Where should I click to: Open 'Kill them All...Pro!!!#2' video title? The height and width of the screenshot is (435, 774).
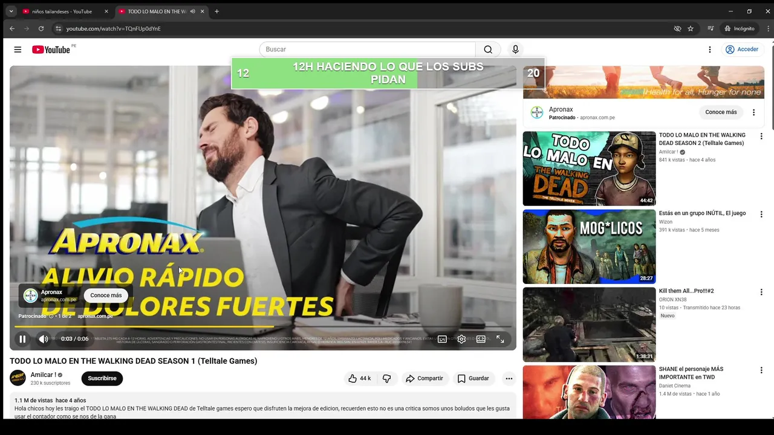tap(686, 291)
